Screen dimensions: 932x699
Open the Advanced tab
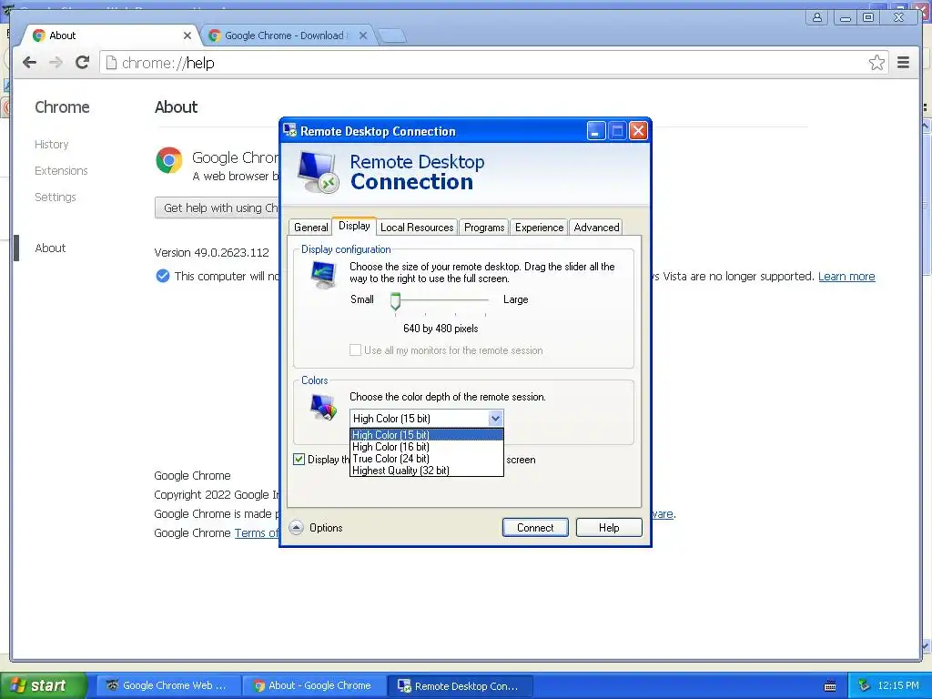[596, 227]
